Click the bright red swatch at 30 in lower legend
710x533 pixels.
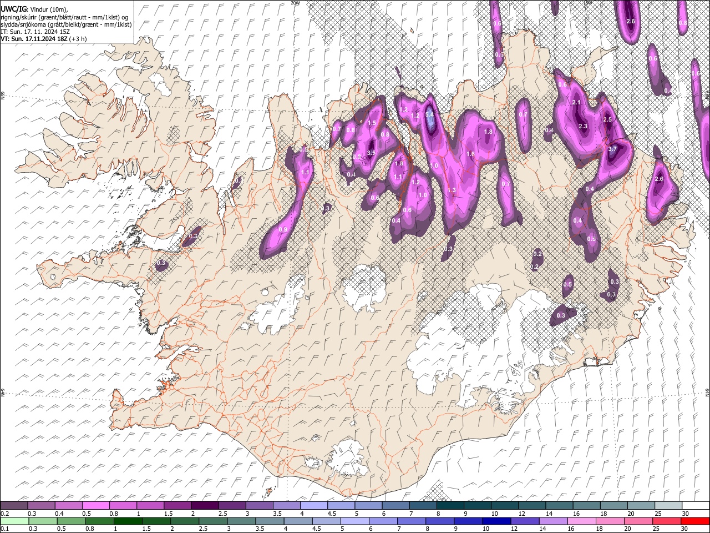[x=695, y=521]
